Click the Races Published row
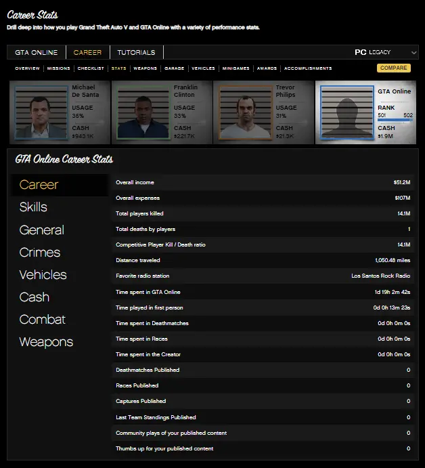Image resolution: width=425 pixels, height=468 pixels. click(x=263, y=385)
